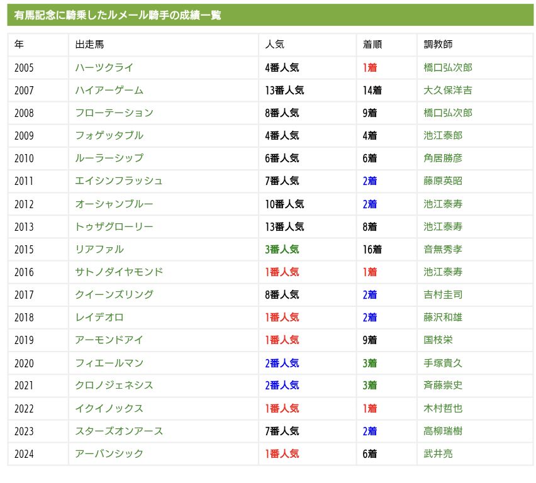536x483 pixels.
Task: Open trainer 角居勝彦 page
Action: [x=443, y=158]
